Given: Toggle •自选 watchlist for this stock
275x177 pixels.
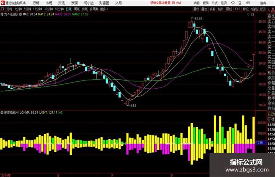Looking at the screenshot, I should [x=254, y=9].
